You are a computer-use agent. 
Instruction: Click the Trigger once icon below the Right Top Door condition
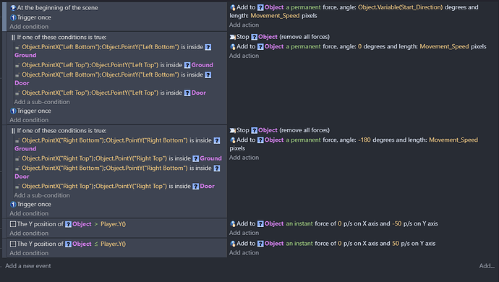coord(13,205)
